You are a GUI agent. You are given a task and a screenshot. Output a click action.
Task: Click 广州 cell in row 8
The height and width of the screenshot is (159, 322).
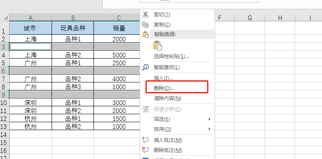point(31,87)
